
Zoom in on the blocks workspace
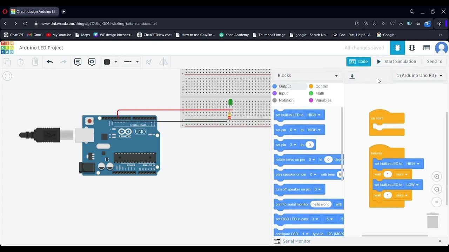(437, 176)
